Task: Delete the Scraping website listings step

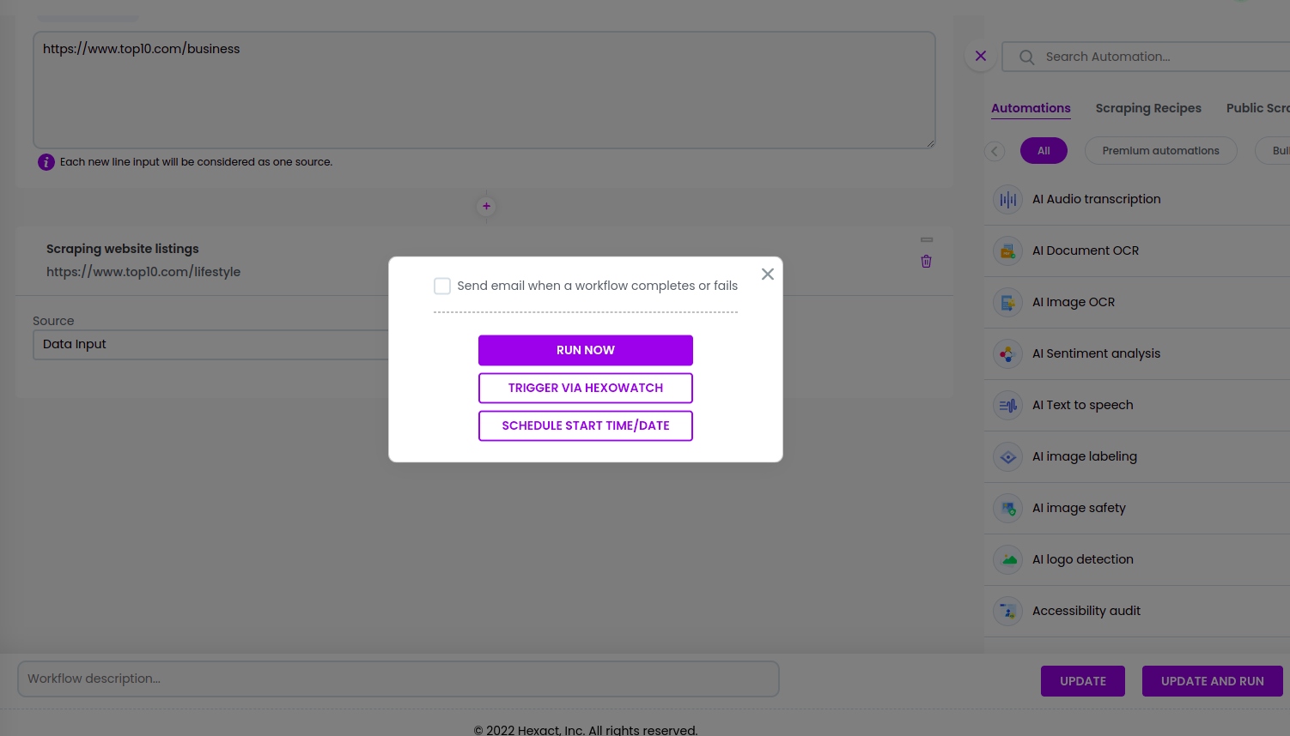Action: click(x=926, y=262)
